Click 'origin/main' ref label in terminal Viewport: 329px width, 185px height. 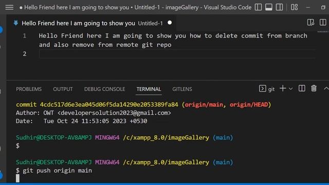204,104
